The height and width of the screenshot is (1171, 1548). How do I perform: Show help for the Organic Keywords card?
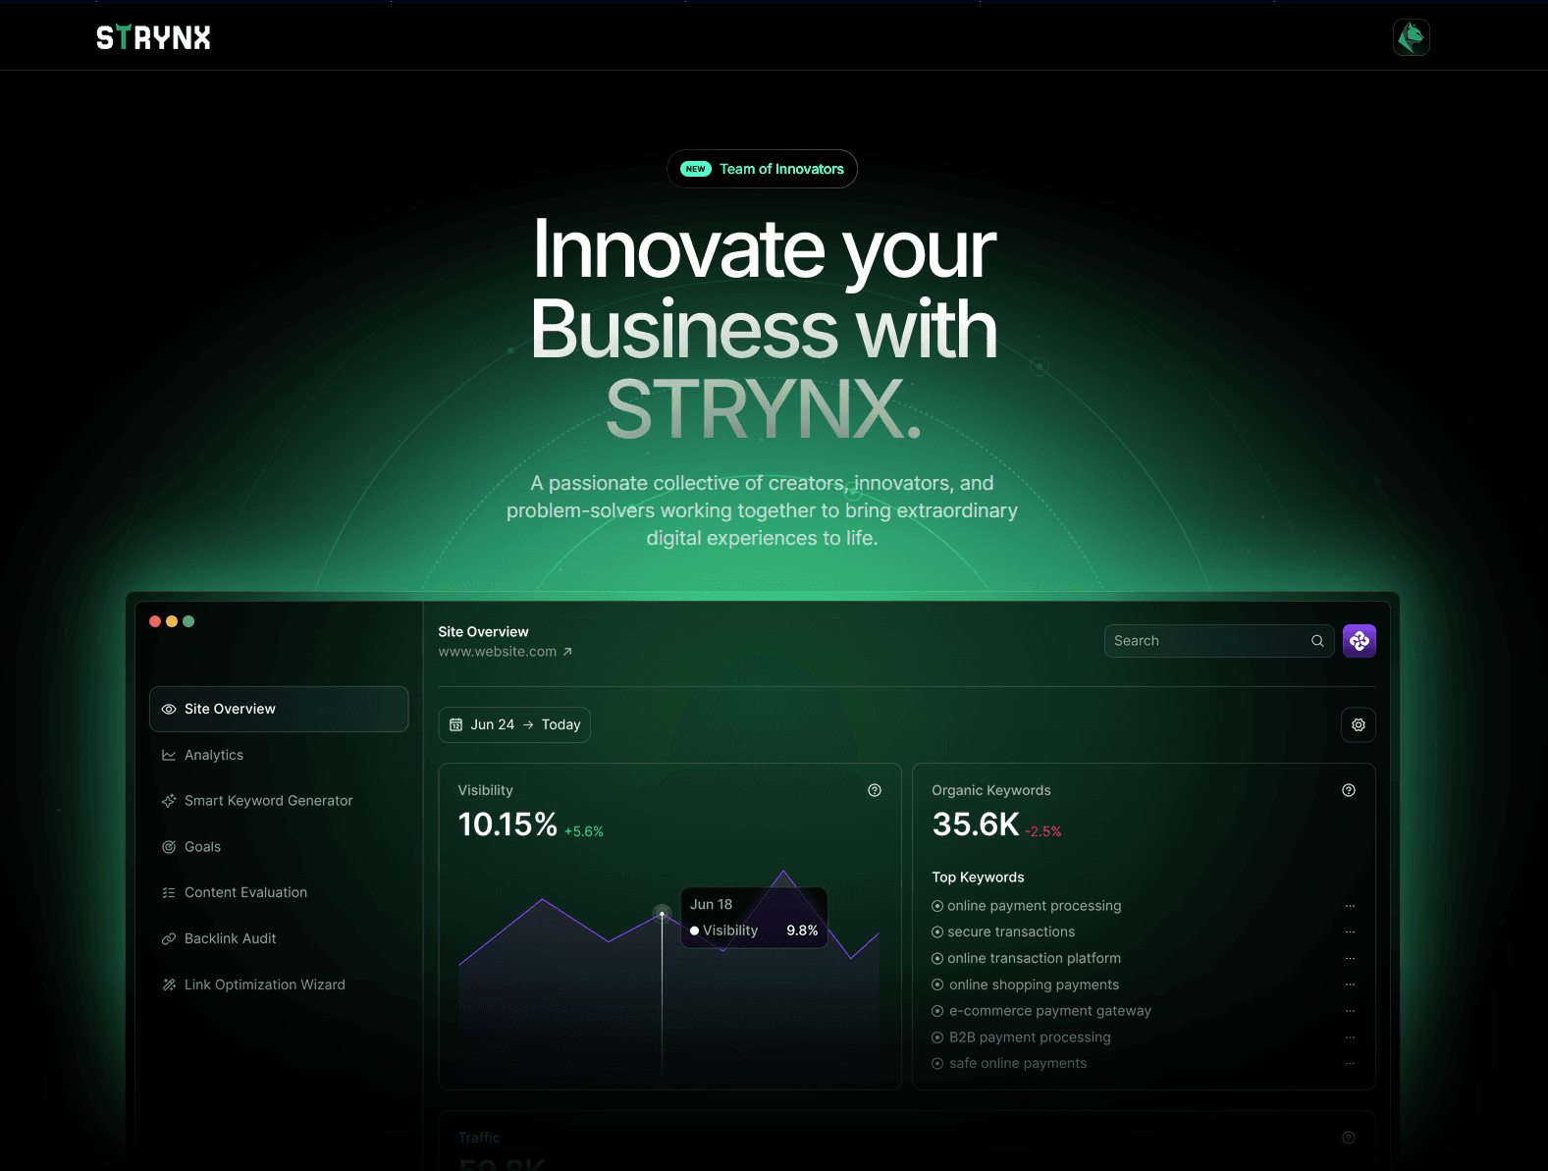(1349, 790)
